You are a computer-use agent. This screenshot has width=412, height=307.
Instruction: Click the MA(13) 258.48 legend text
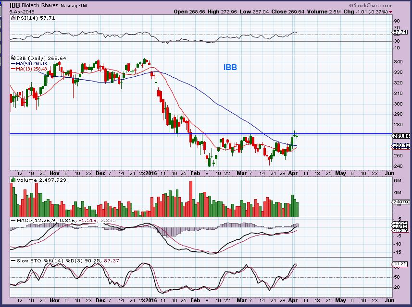(31, 69)
